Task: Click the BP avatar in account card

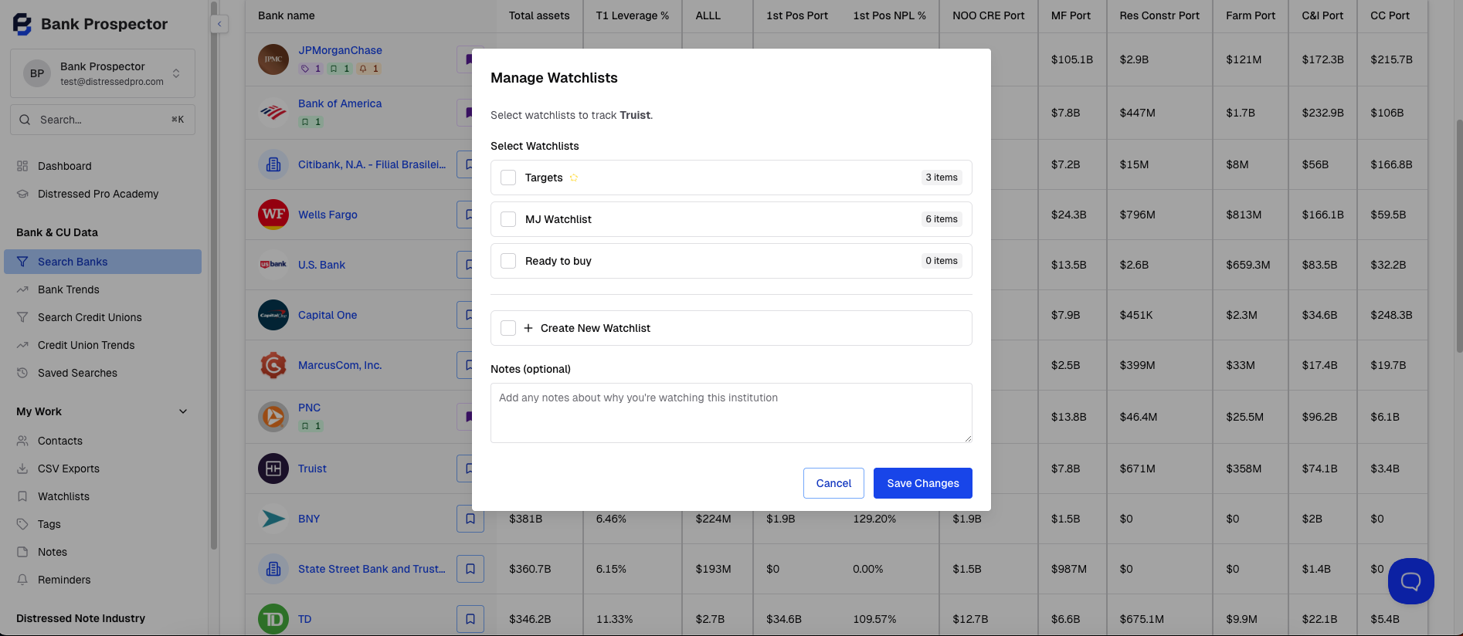Action: point(37,73)
